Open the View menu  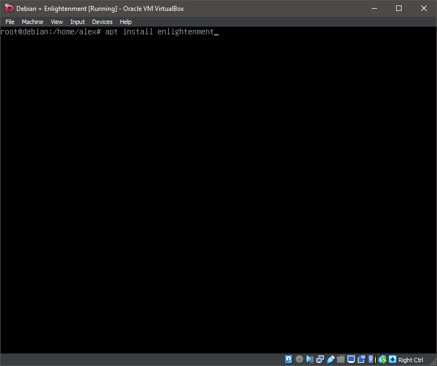(57, 22)
